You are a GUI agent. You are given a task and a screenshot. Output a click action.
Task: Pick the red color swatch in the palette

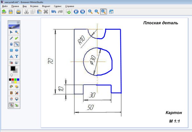[x=13, y=80]
